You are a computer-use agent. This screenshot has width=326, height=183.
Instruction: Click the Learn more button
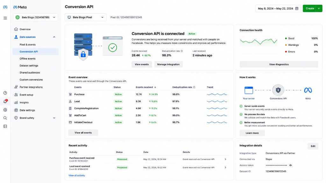(252, 133)
